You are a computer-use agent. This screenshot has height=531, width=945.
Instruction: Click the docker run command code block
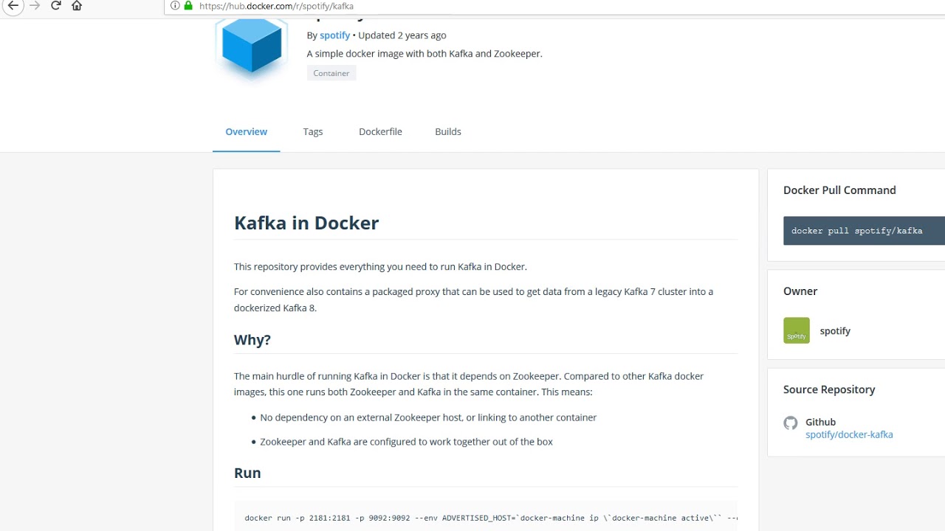click(487, 518)
